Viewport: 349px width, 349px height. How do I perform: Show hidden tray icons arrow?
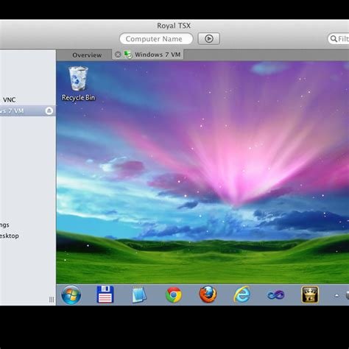click(336, 295)
